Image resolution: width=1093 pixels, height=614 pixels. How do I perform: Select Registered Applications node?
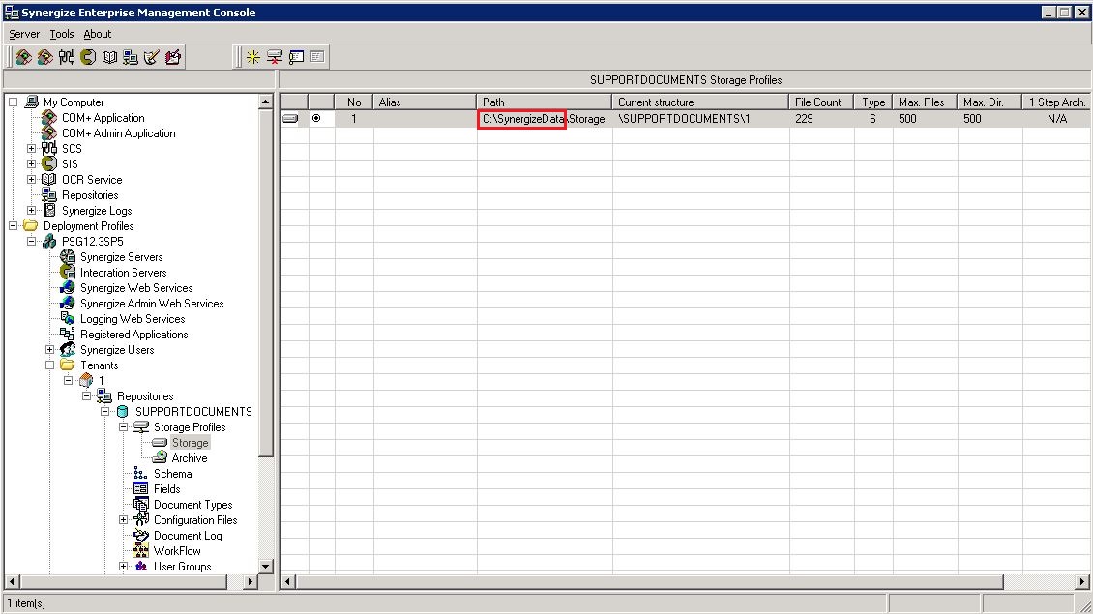click(x=133, y=335)
